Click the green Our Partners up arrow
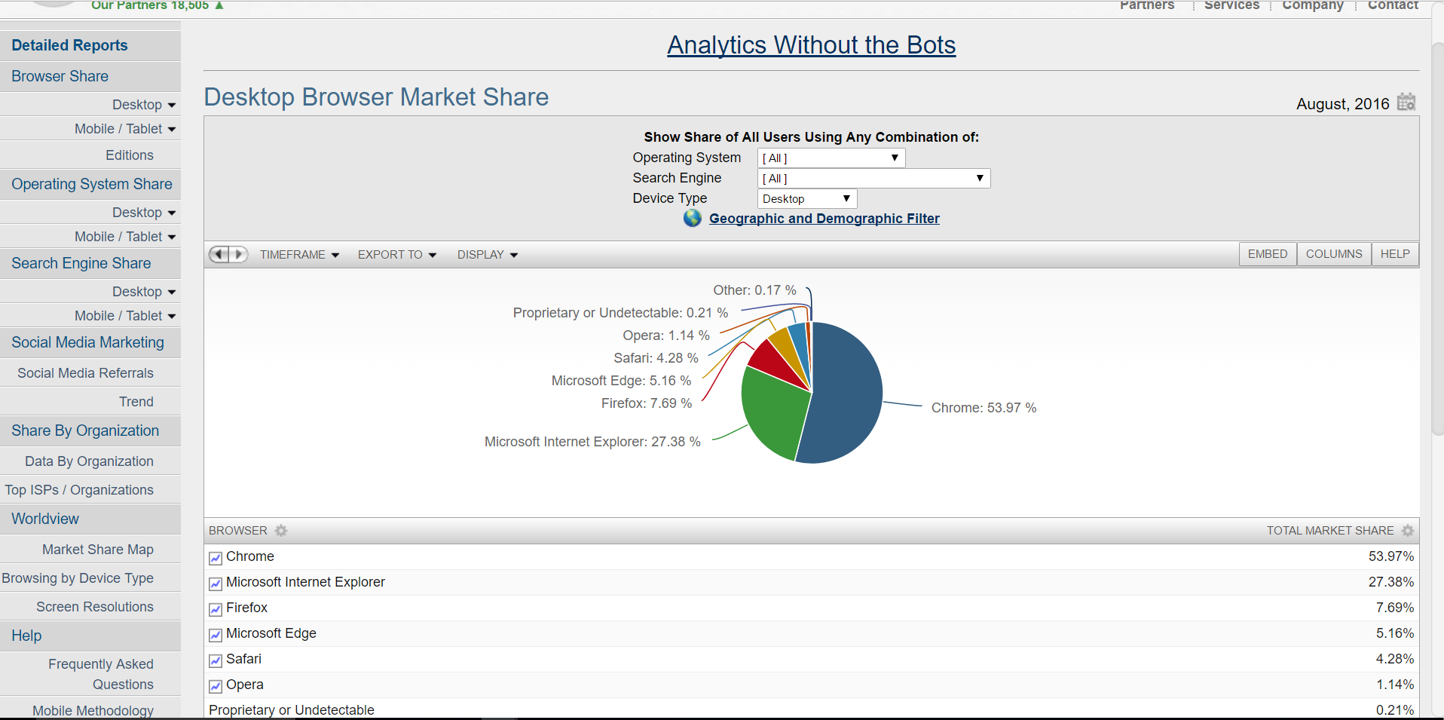Viewport: 1444px width, 720px height. (219, 5)
